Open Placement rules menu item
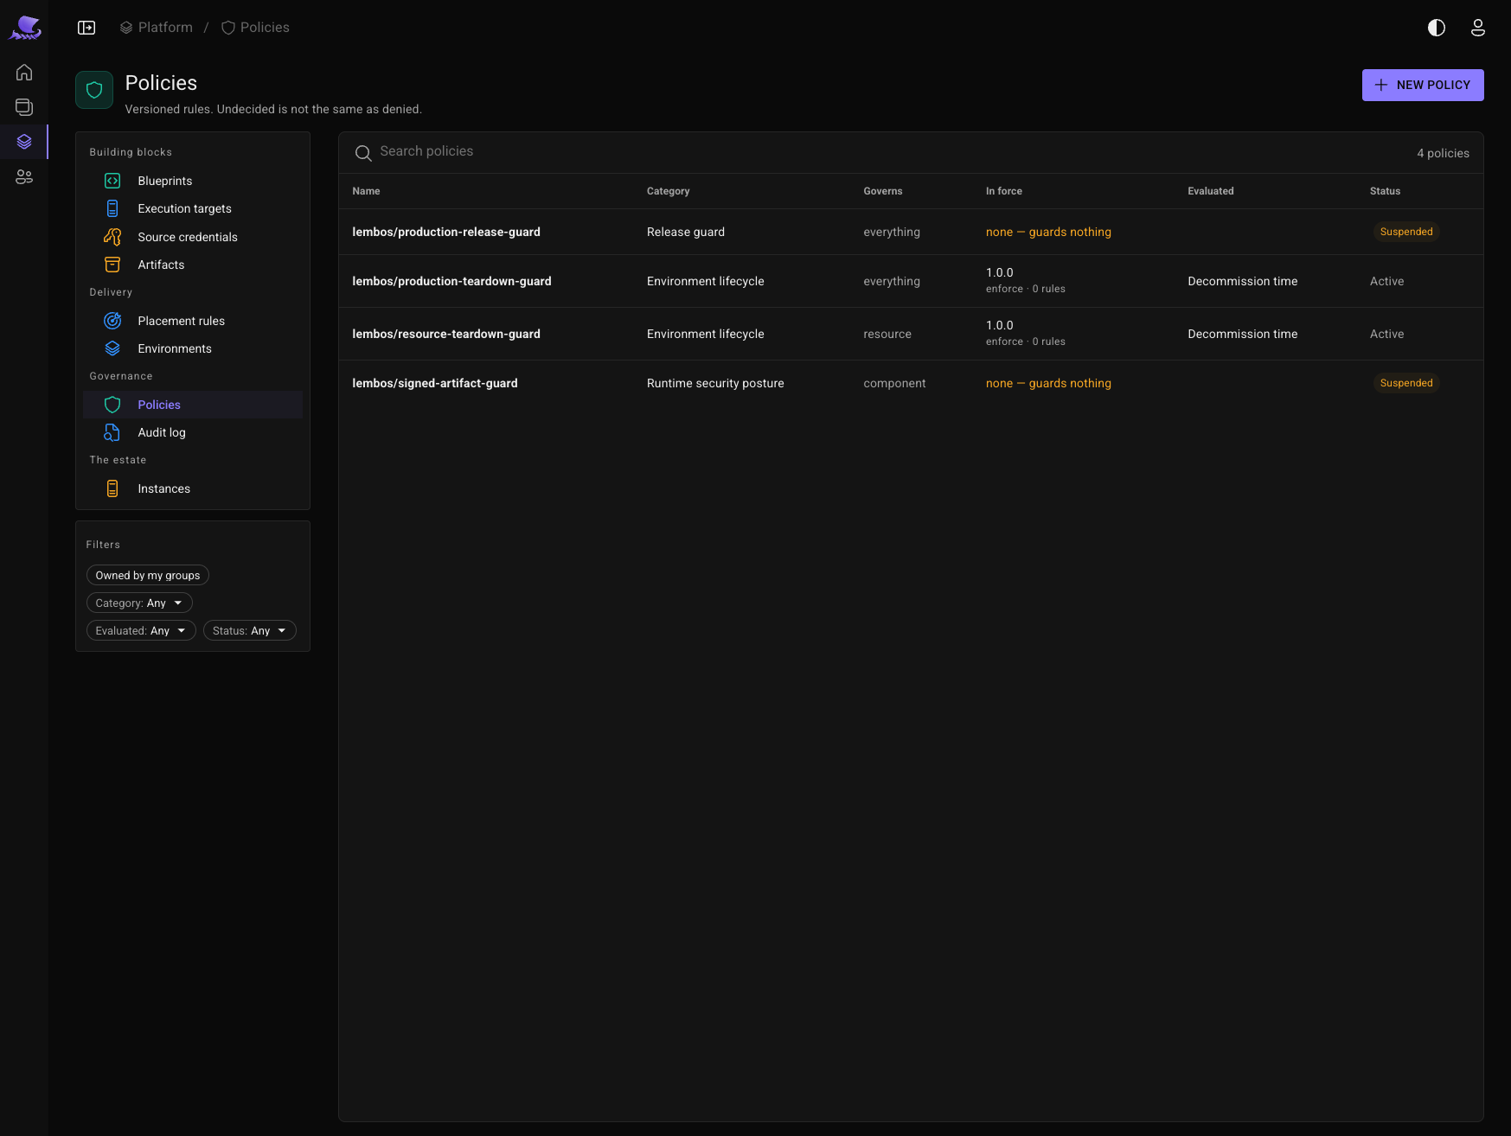The width and height of the screenshot is (1511, 1136). click(193, 321)
